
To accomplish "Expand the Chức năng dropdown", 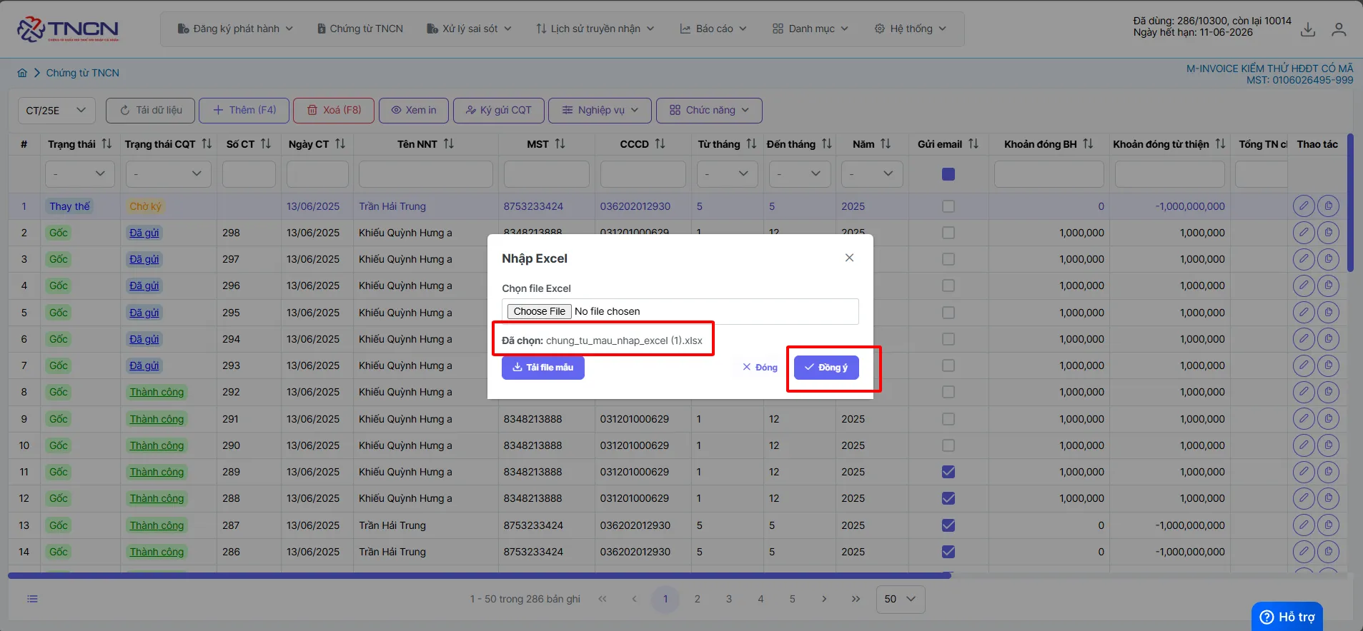I will click(709, 111).
